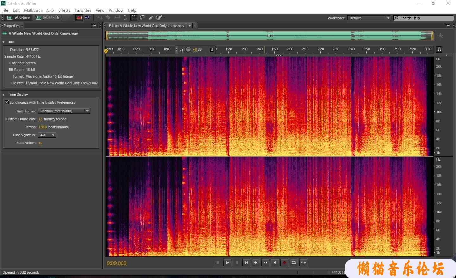Select the Marquee Selection tool

coord(134,18)
